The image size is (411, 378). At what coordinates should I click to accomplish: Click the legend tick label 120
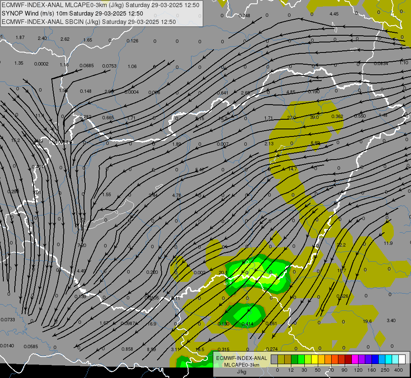(x=358, y=370)
